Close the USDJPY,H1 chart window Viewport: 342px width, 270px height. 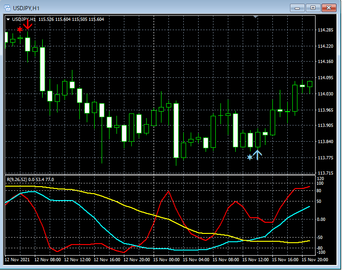[329, 7]
